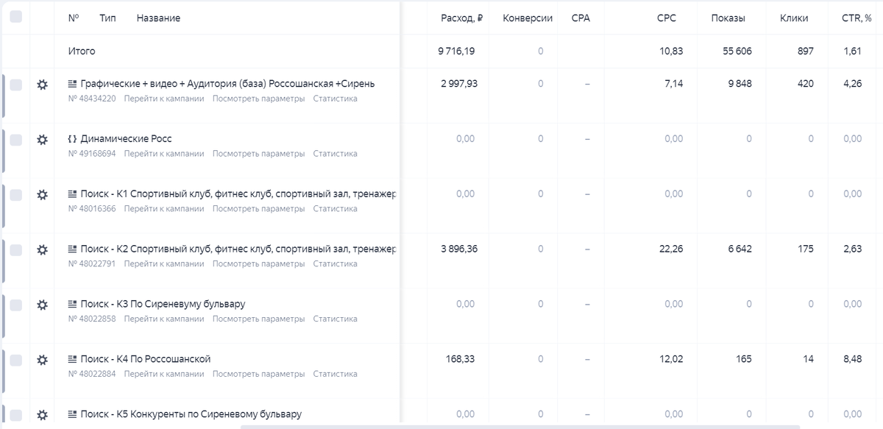Click Перейти к кампании for № 48022791
883x429 pixels.
164,263
